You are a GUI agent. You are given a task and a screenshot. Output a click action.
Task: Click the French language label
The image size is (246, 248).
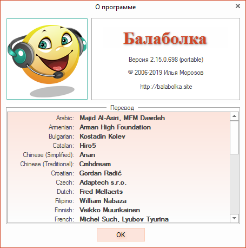click(x=64, y=219)
